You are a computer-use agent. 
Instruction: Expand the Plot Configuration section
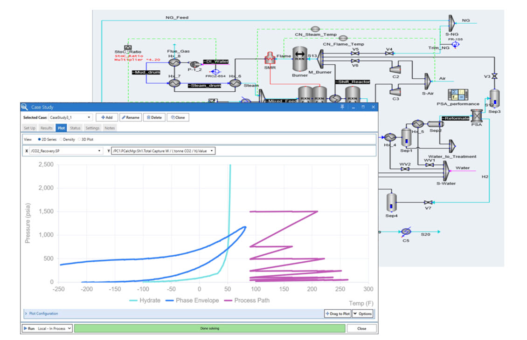26,313
